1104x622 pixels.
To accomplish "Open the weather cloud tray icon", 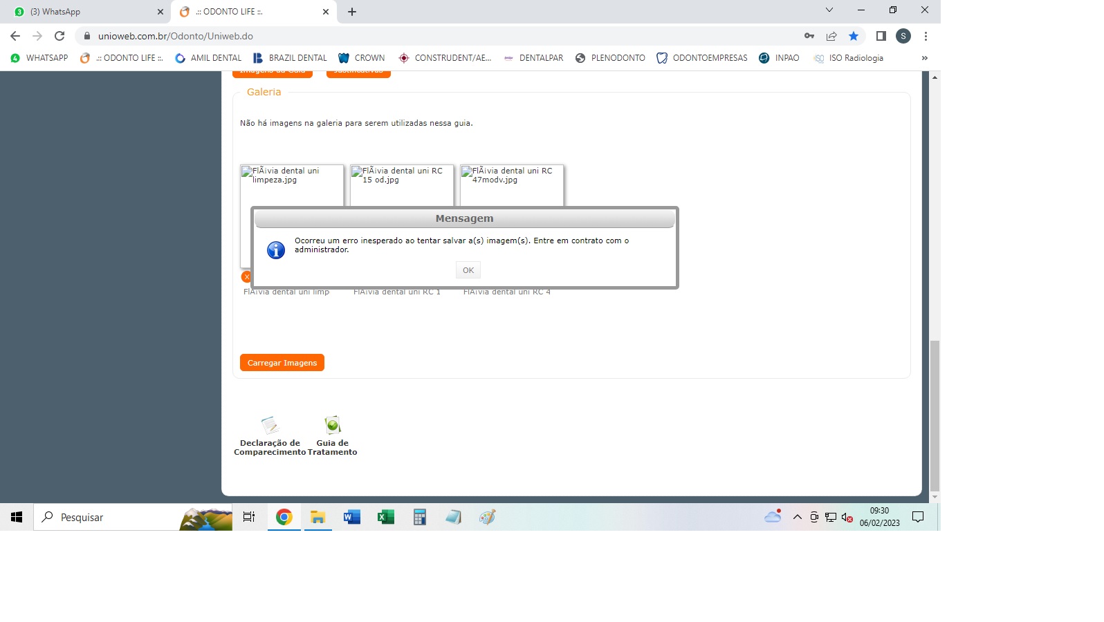I will pos(773,516).
